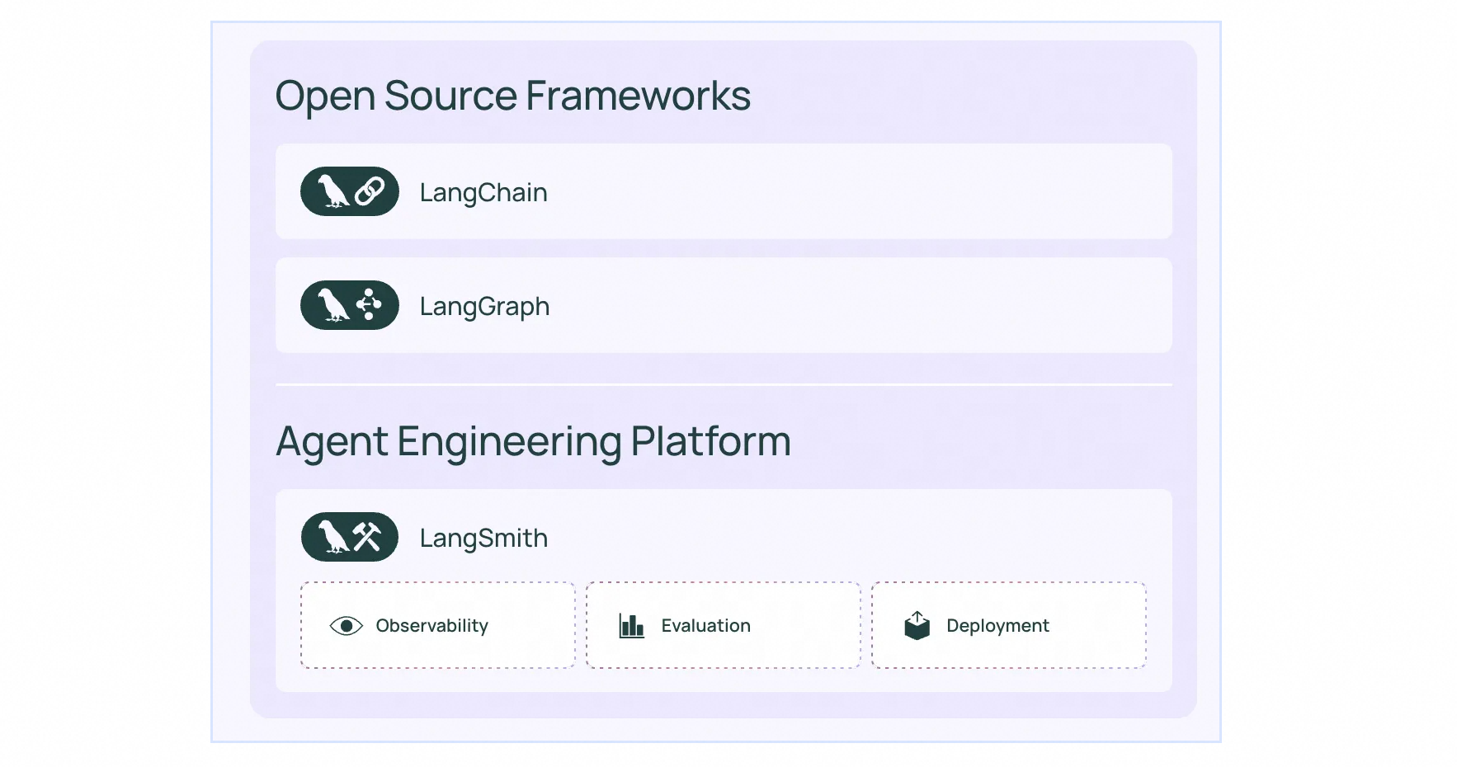
Task: Click the Observability eye icon
Action: point(347,626)
